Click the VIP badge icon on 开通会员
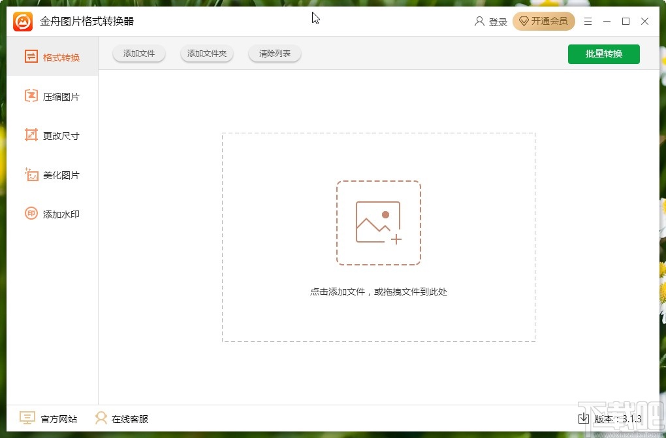Viewport: 666px width, 438px height. [524, 21]
